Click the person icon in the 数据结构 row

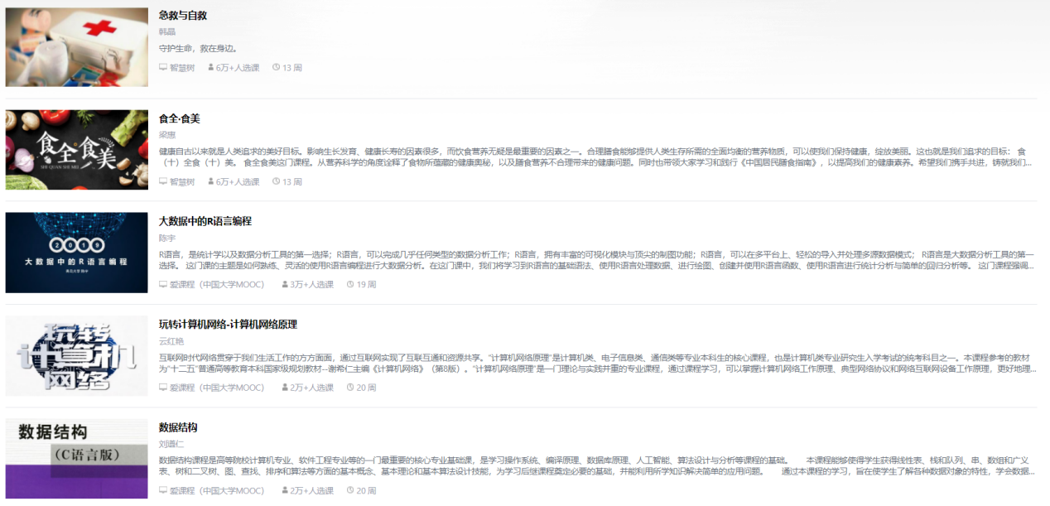coord(286,491)
